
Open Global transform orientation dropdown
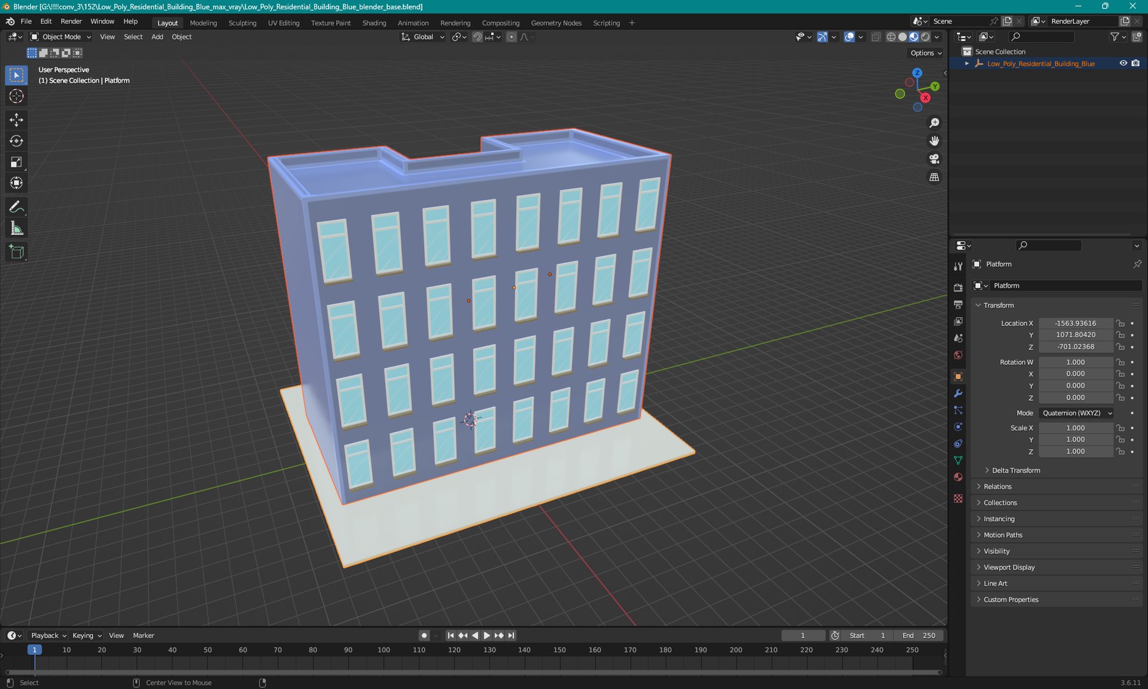(423, 37)
